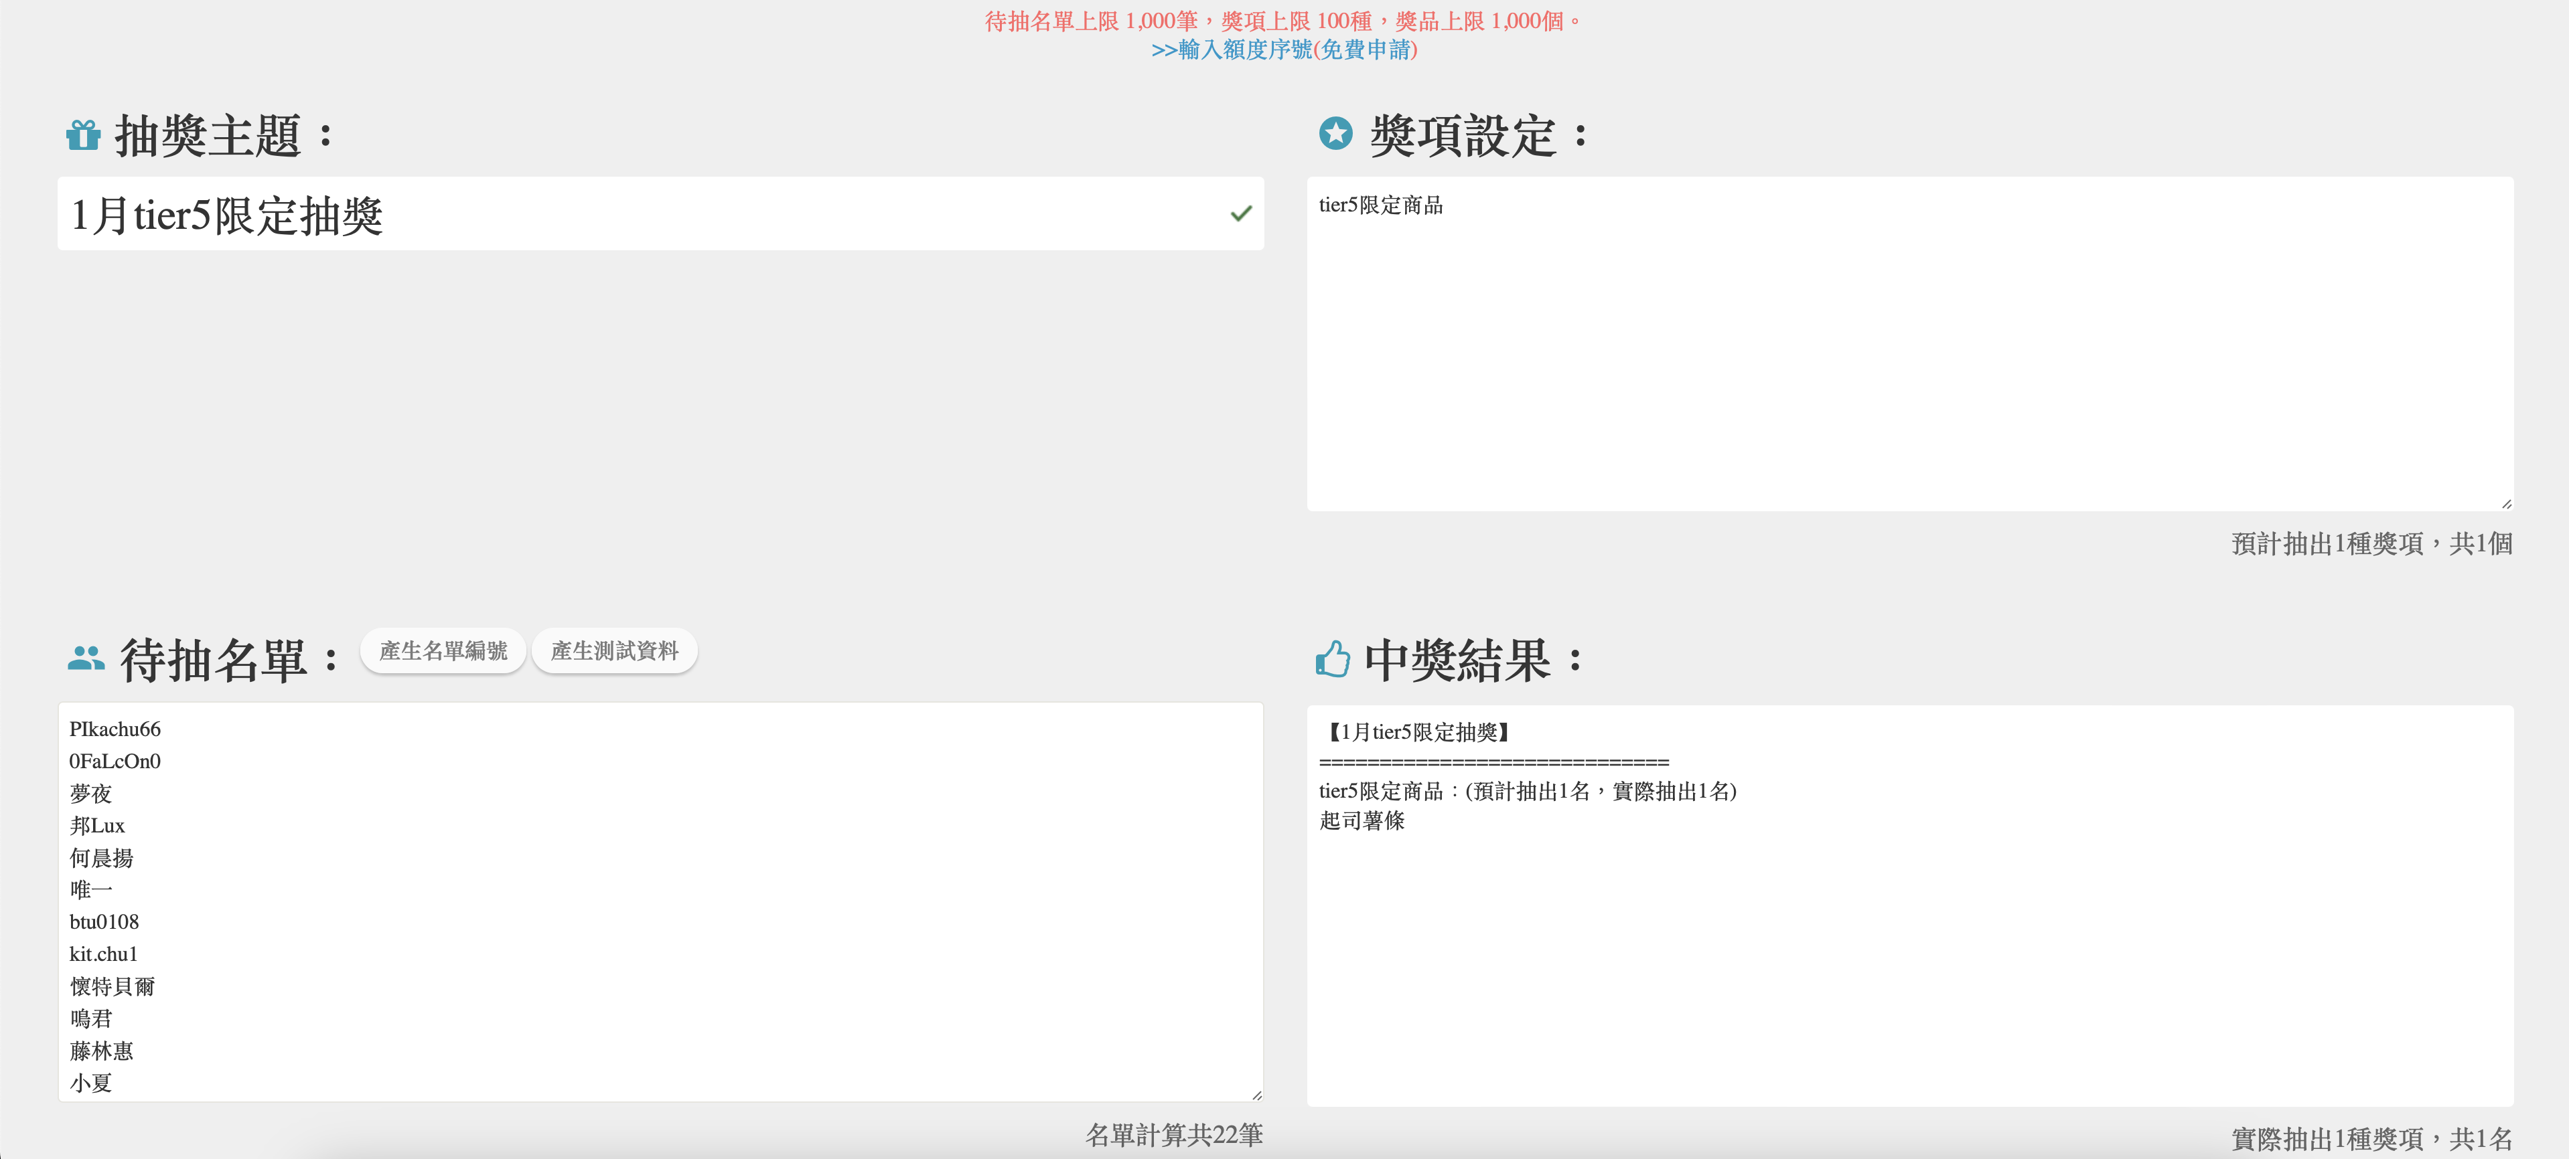Click the name 唯一 in the list
Image resolution: width=2569 pixels, height=1159 pixels.
coord(91,889)
